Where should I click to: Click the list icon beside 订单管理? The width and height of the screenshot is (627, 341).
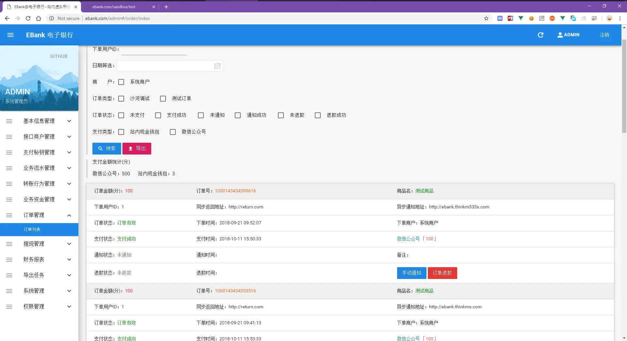click(9, 215)
